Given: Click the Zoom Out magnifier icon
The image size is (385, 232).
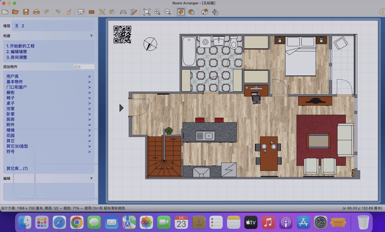Looking at the screenshot, I should [x=168, y=12].
